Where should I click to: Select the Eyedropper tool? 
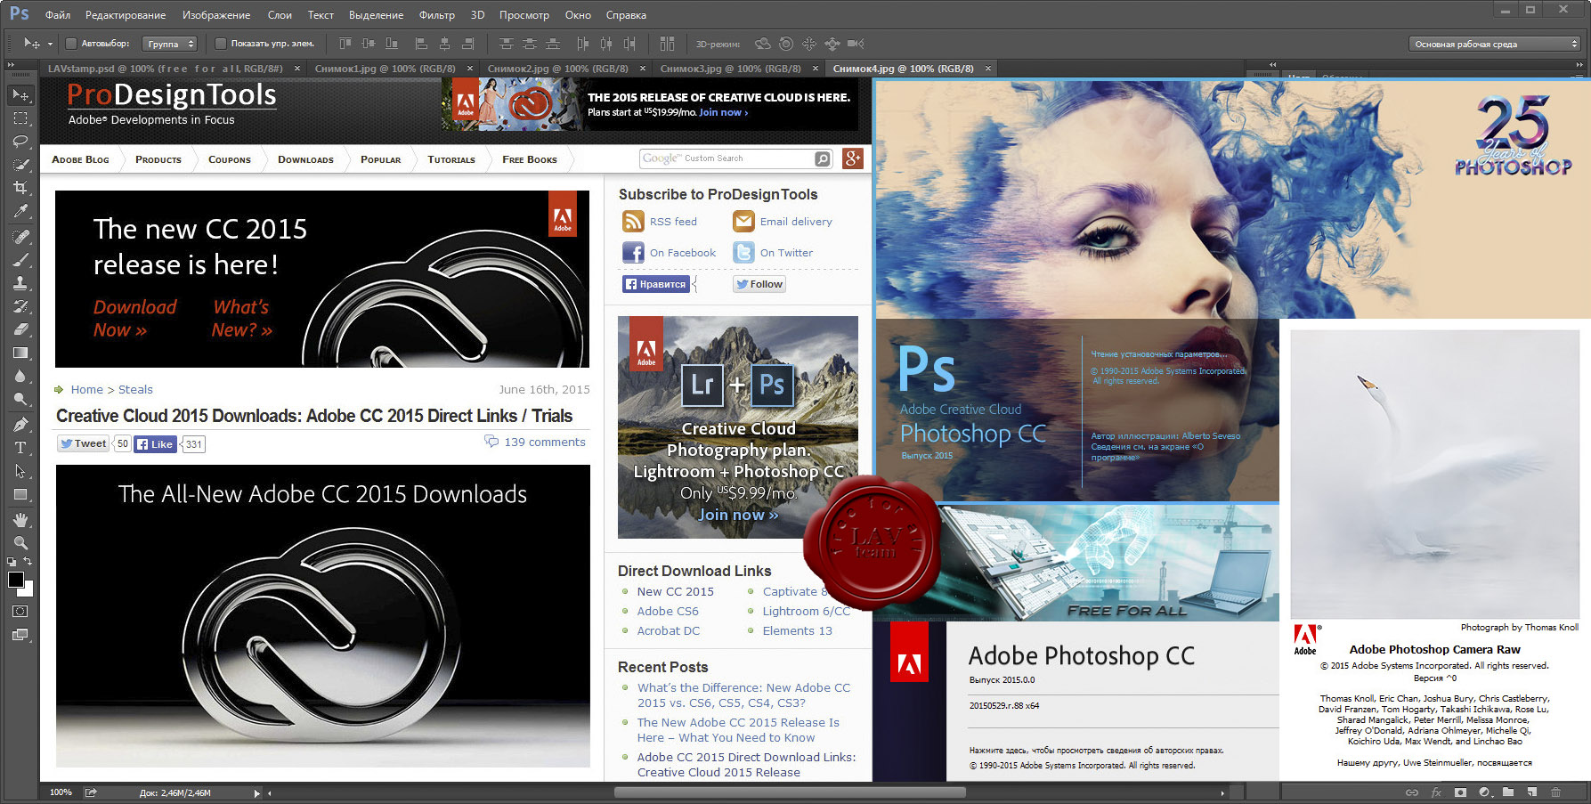(x=20, y=211)
